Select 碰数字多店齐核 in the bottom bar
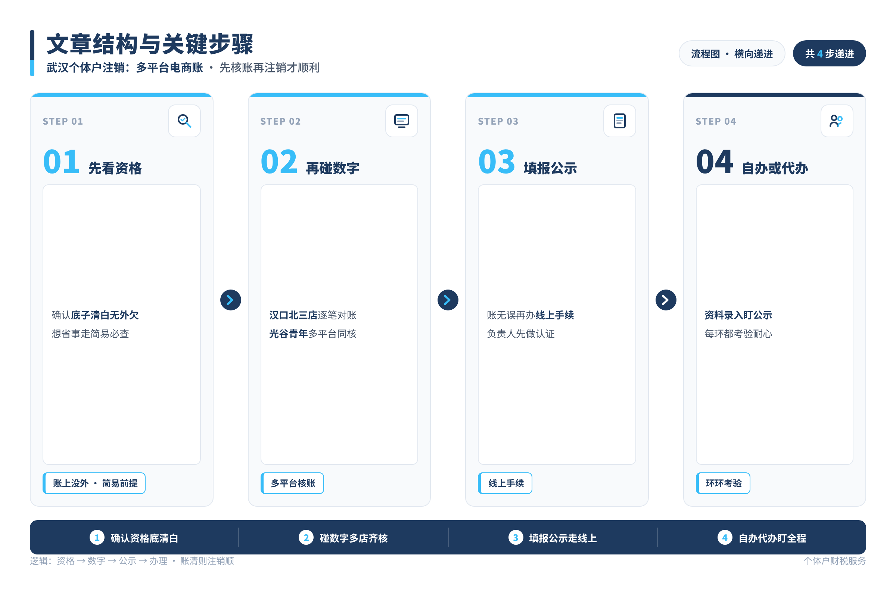 (x=354, y=538)
